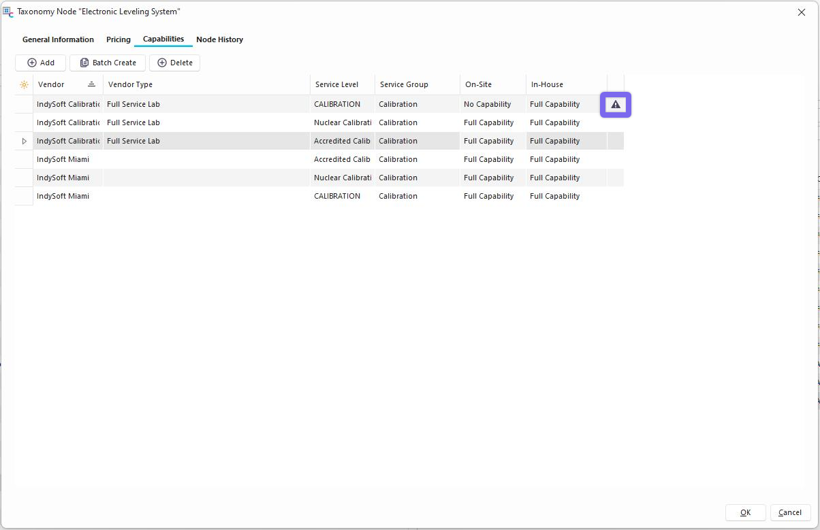
Task: Click the Batch Create button
Action: tap(108, 63)
